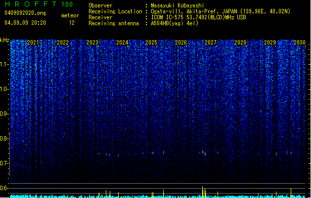Click the 'meteor' label
The width and height of the screenshot is (311, 198).
coord(70,15)
